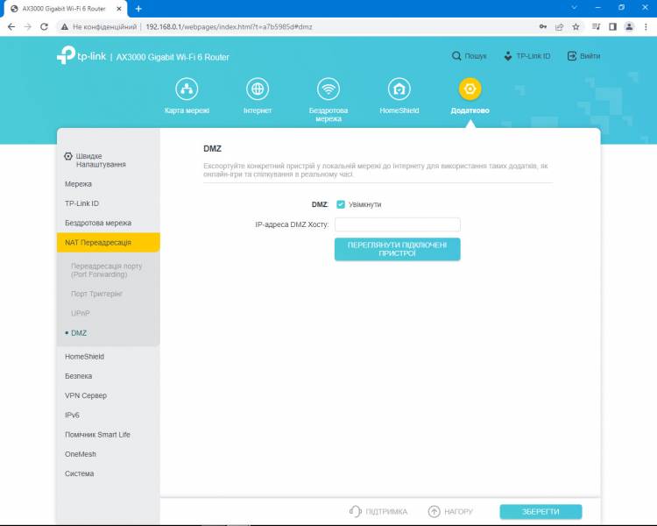Click browser forward arrow
This screenshot has height=526, width=657.
coord(28,26)
